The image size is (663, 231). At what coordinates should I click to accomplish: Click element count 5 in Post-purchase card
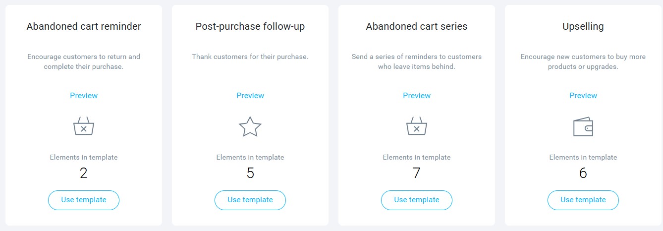(x=250, y=173)
